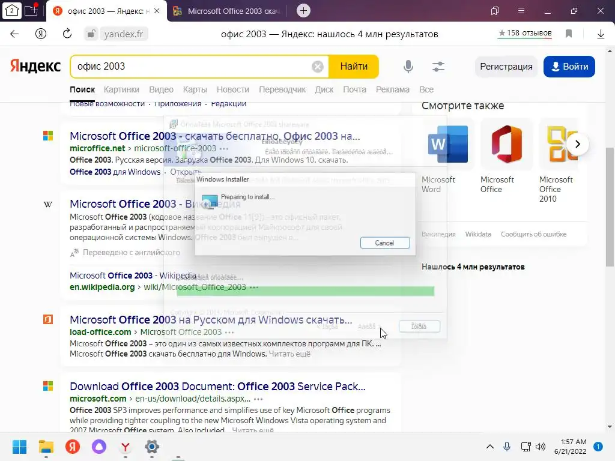The width and height of the screenshot is (615, 461).
Task: Click Wikidata source link
Action: point(478,234)
